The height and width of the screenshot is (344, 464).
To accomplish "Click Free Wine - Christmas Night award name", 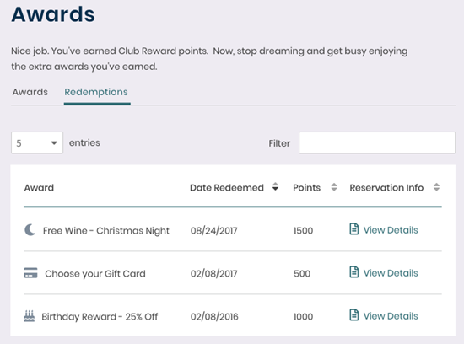I will [106, 231].
